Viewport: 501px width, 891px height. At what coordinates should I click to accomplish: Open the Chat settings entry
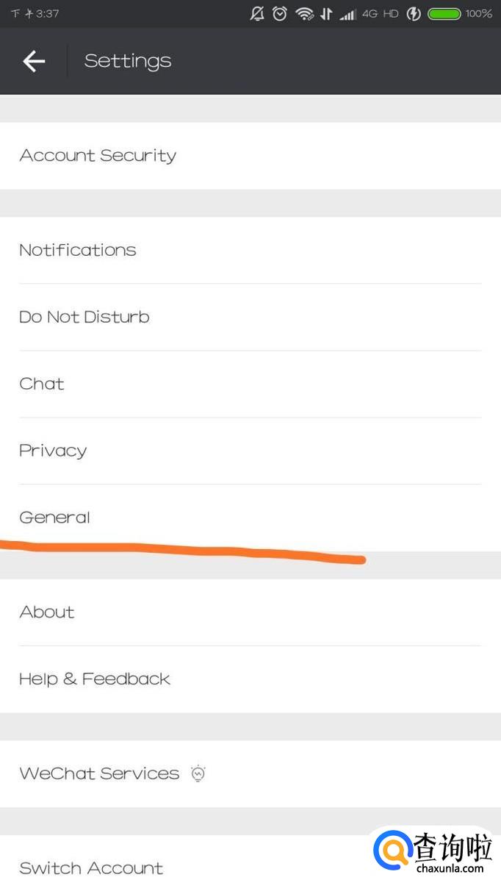pyautogui.click(x=42, y=384)
